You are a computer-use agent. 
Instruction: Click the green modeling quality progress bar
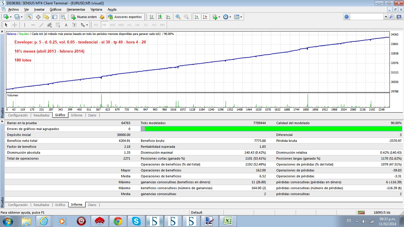(x=273, y=129)
